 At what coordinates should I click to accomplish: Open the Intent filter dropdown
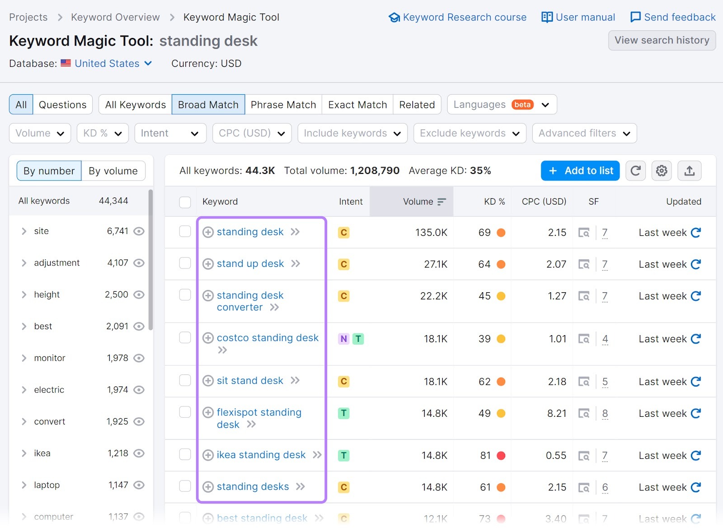(x=170, y=133)
